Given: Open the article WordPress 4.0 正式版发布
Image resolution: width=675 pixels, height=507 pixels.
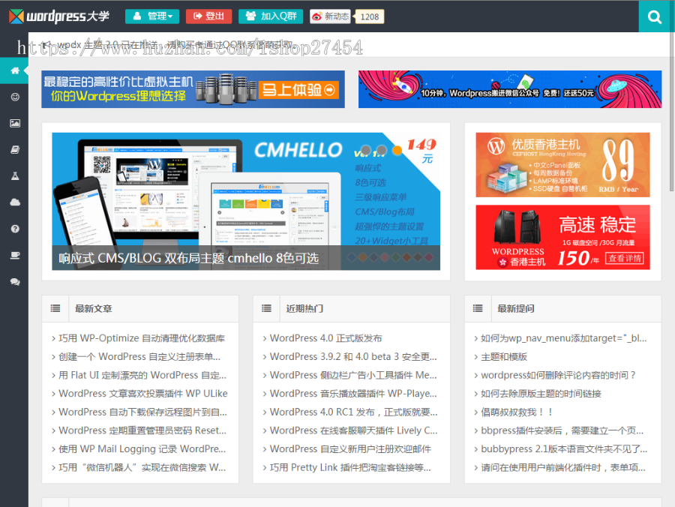Looking at the screenshot, I should (x=323, y=338).
